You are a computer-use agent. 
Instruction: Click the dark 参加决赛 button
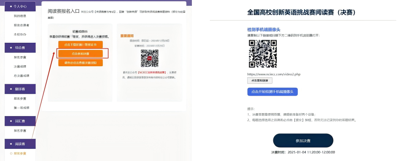tap(303, 140)
